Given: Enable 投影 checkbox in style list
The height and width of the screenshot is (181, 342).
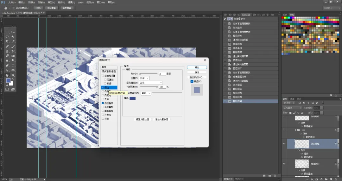Looking at the screenshot, I should 103,119.
